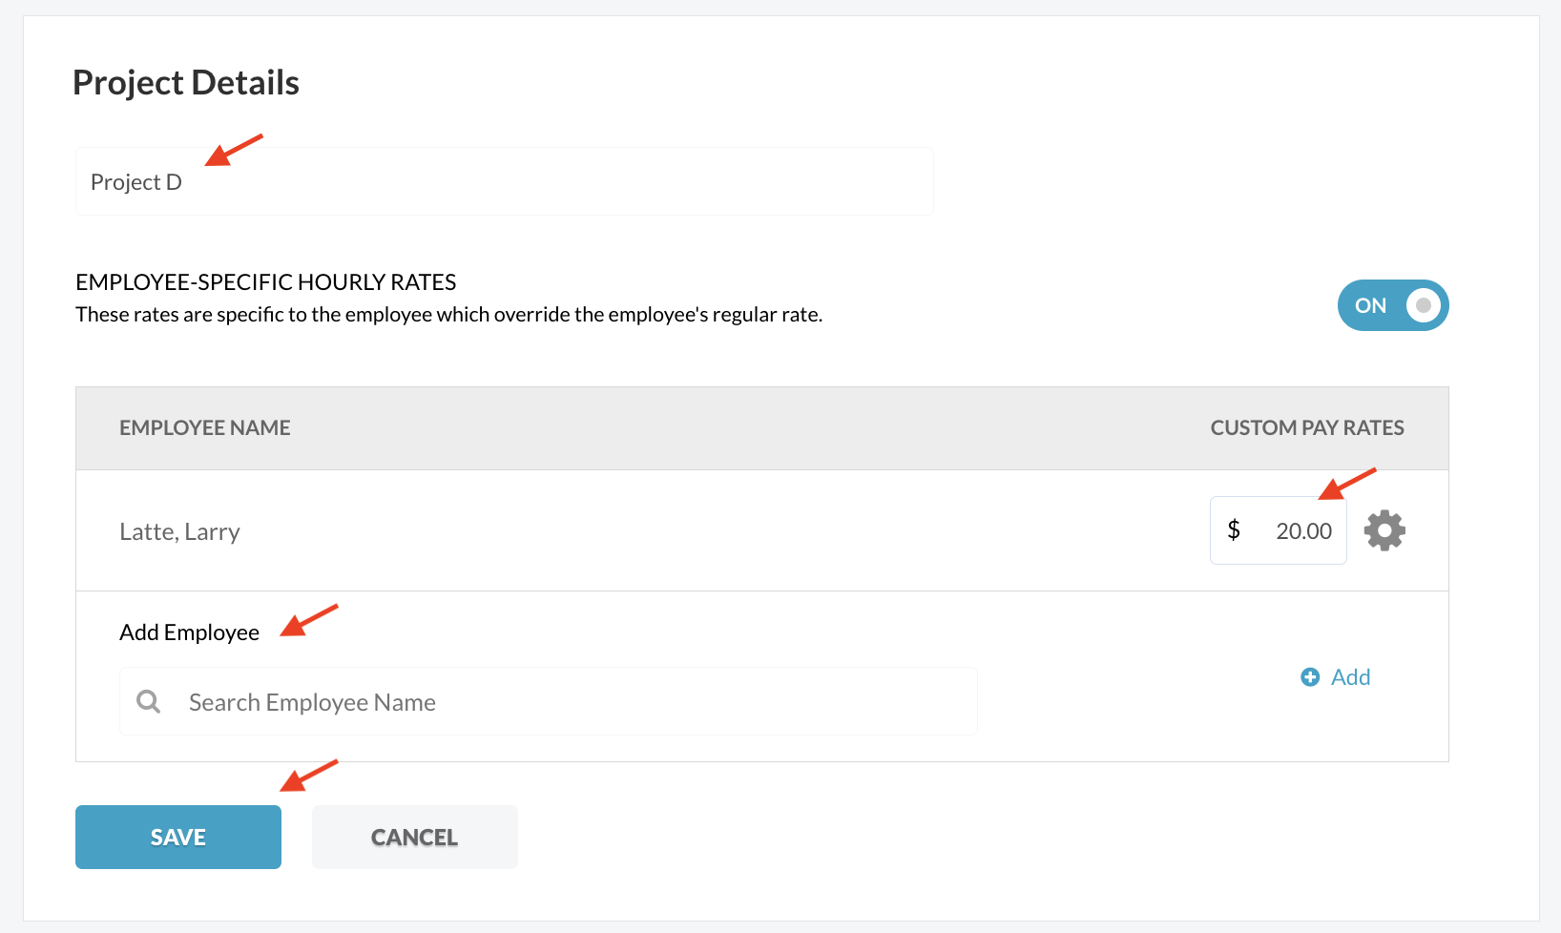Save the project details
The width and height of the screenshot is (1561, 933).
(178, 837)
